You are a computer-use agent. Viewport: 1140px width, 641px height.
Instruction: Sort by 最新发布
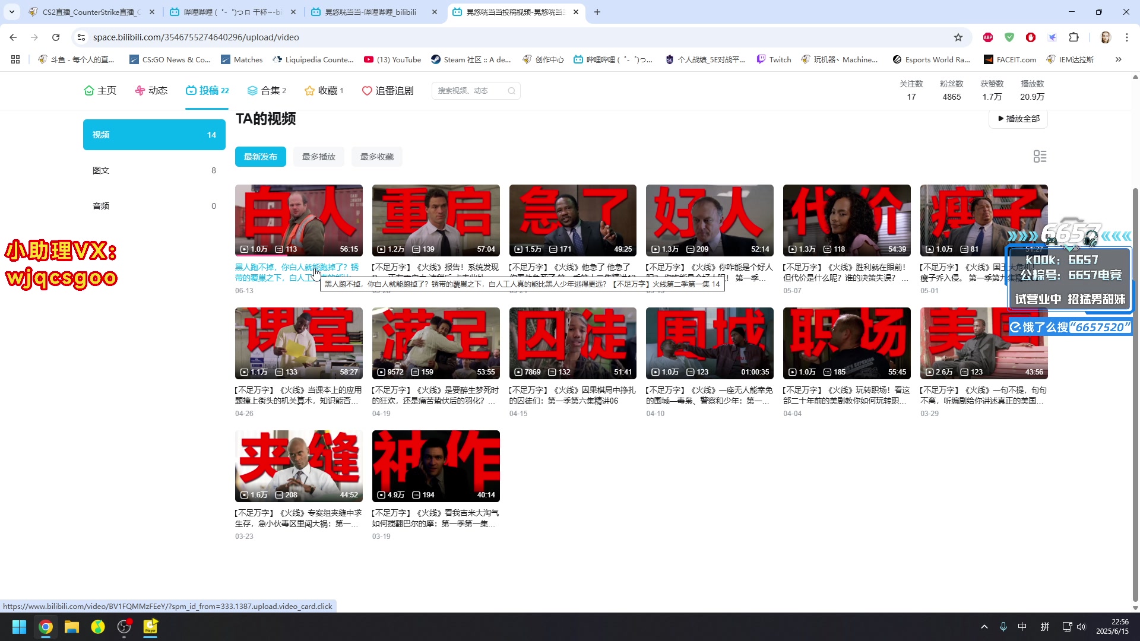pos(260,157)
